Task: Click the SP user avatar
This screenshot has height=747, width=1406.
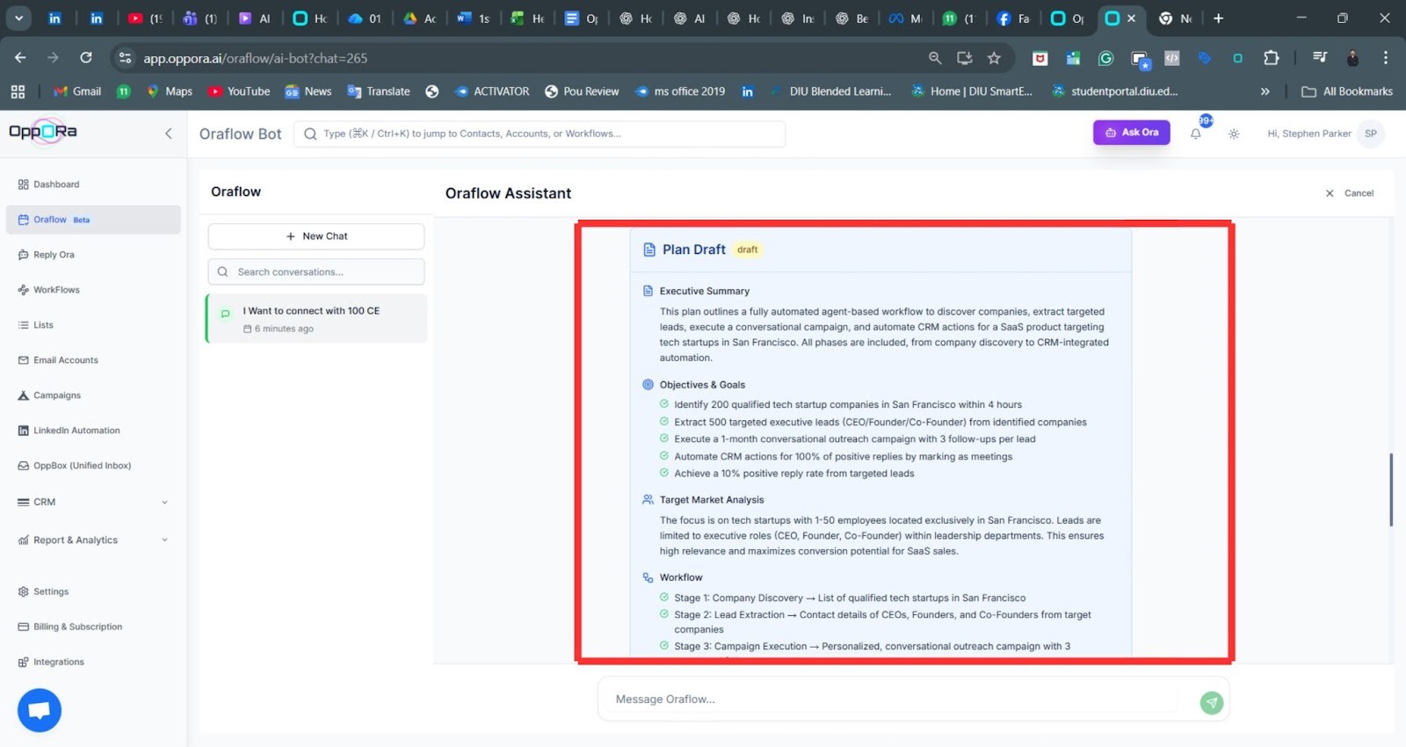Action: coord(1370,134)
